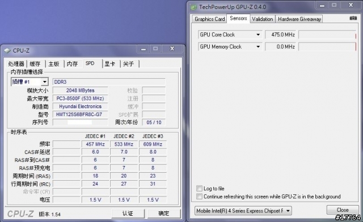The width and height of the screenshot is (363, 222).
Task: Select the Sensors tab in GPU-Z
Action: click(238, 18)
